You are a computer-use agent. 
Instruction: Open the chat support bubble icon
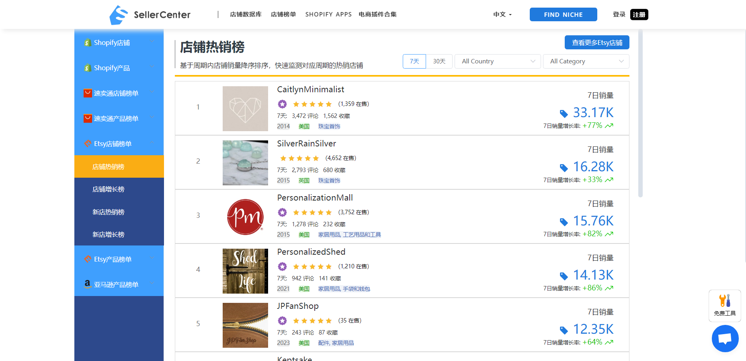pyautogui.click(x=725, y=339)
